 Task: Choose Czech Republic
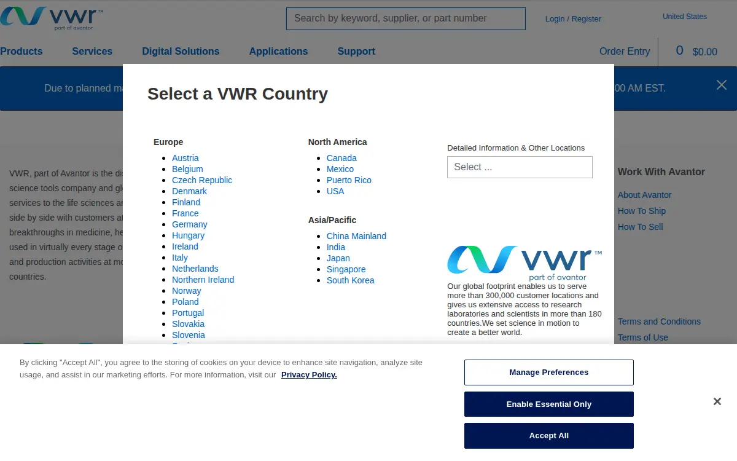[x=202, y=180]
